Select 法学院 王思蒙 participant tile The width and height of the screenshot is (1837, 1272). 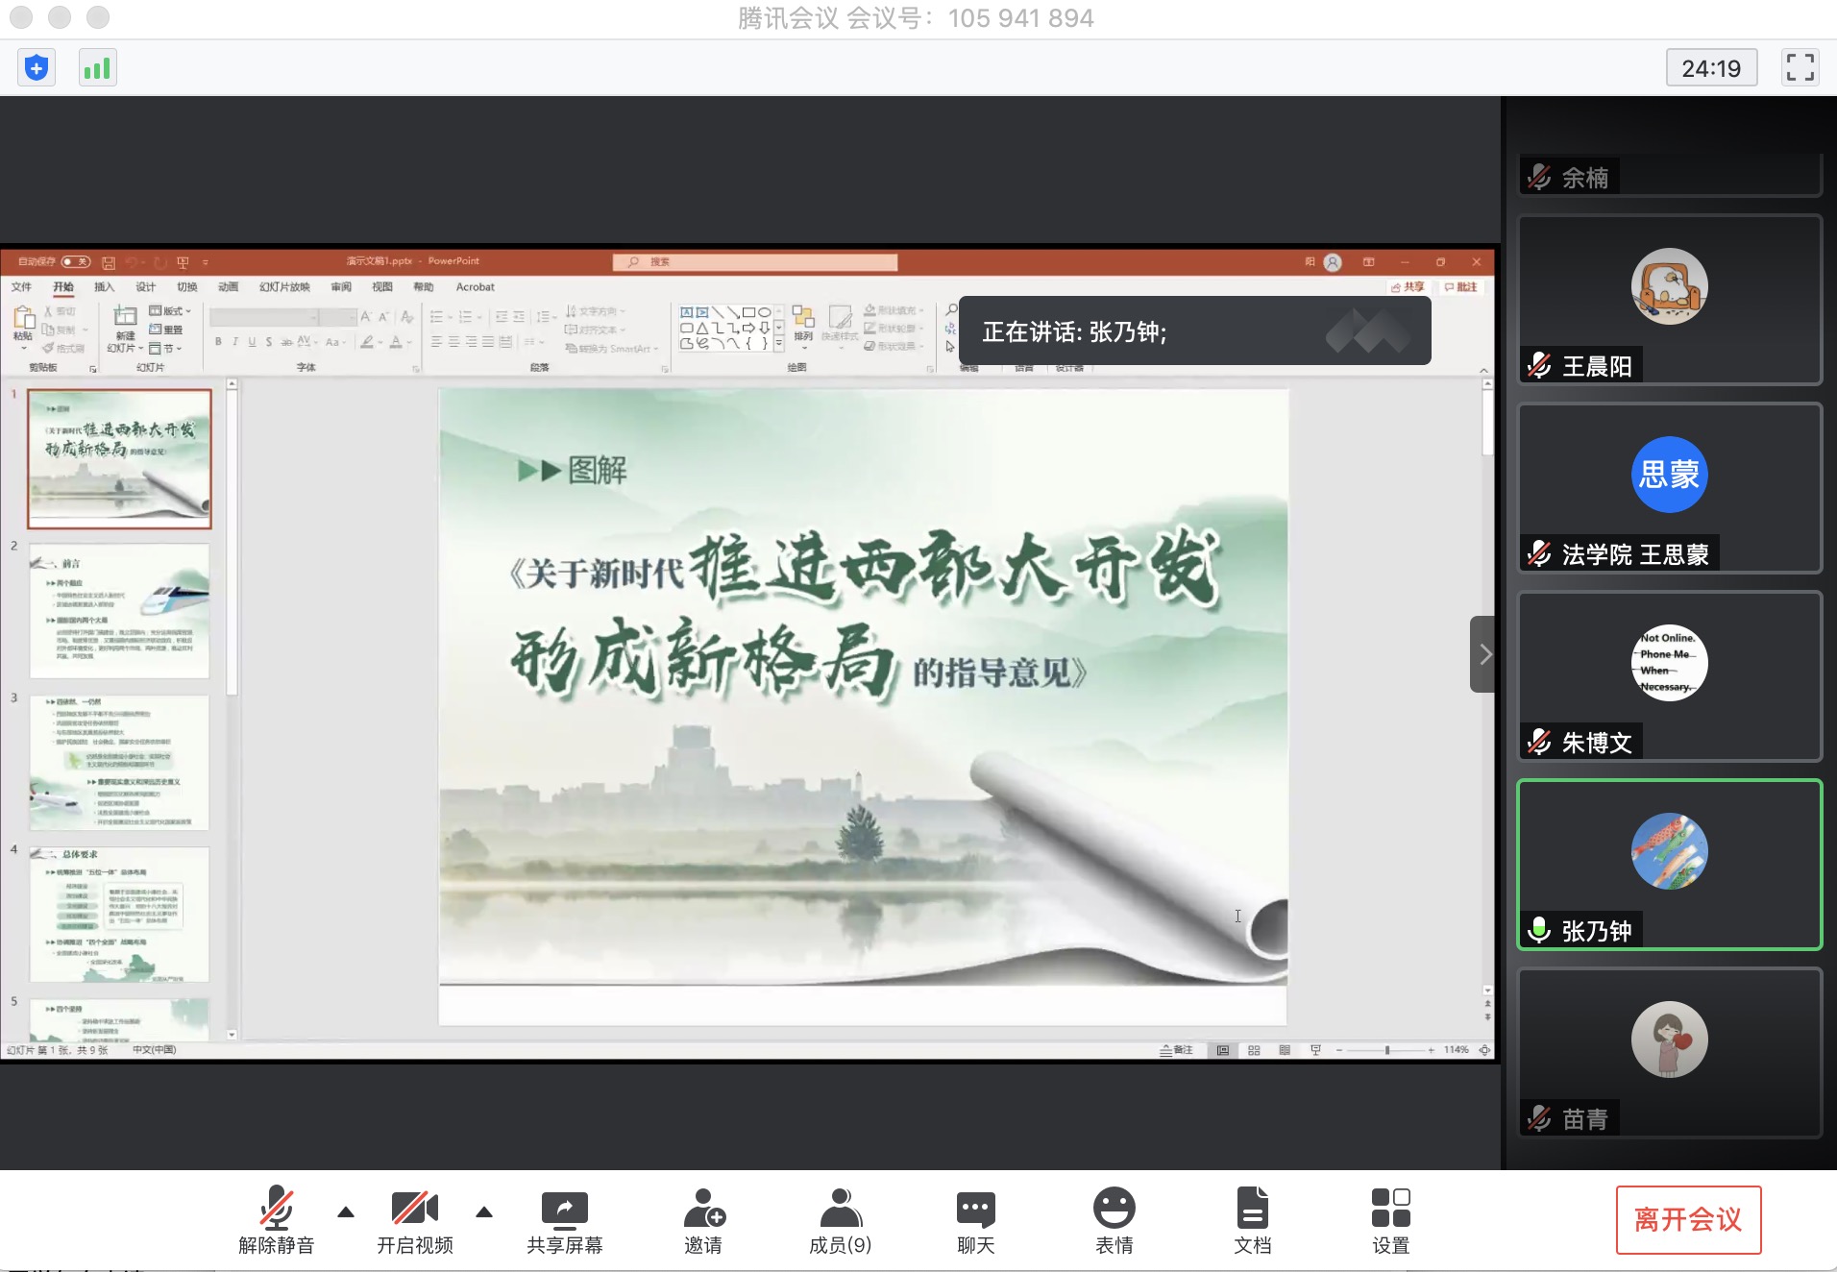click(1669, 487)
